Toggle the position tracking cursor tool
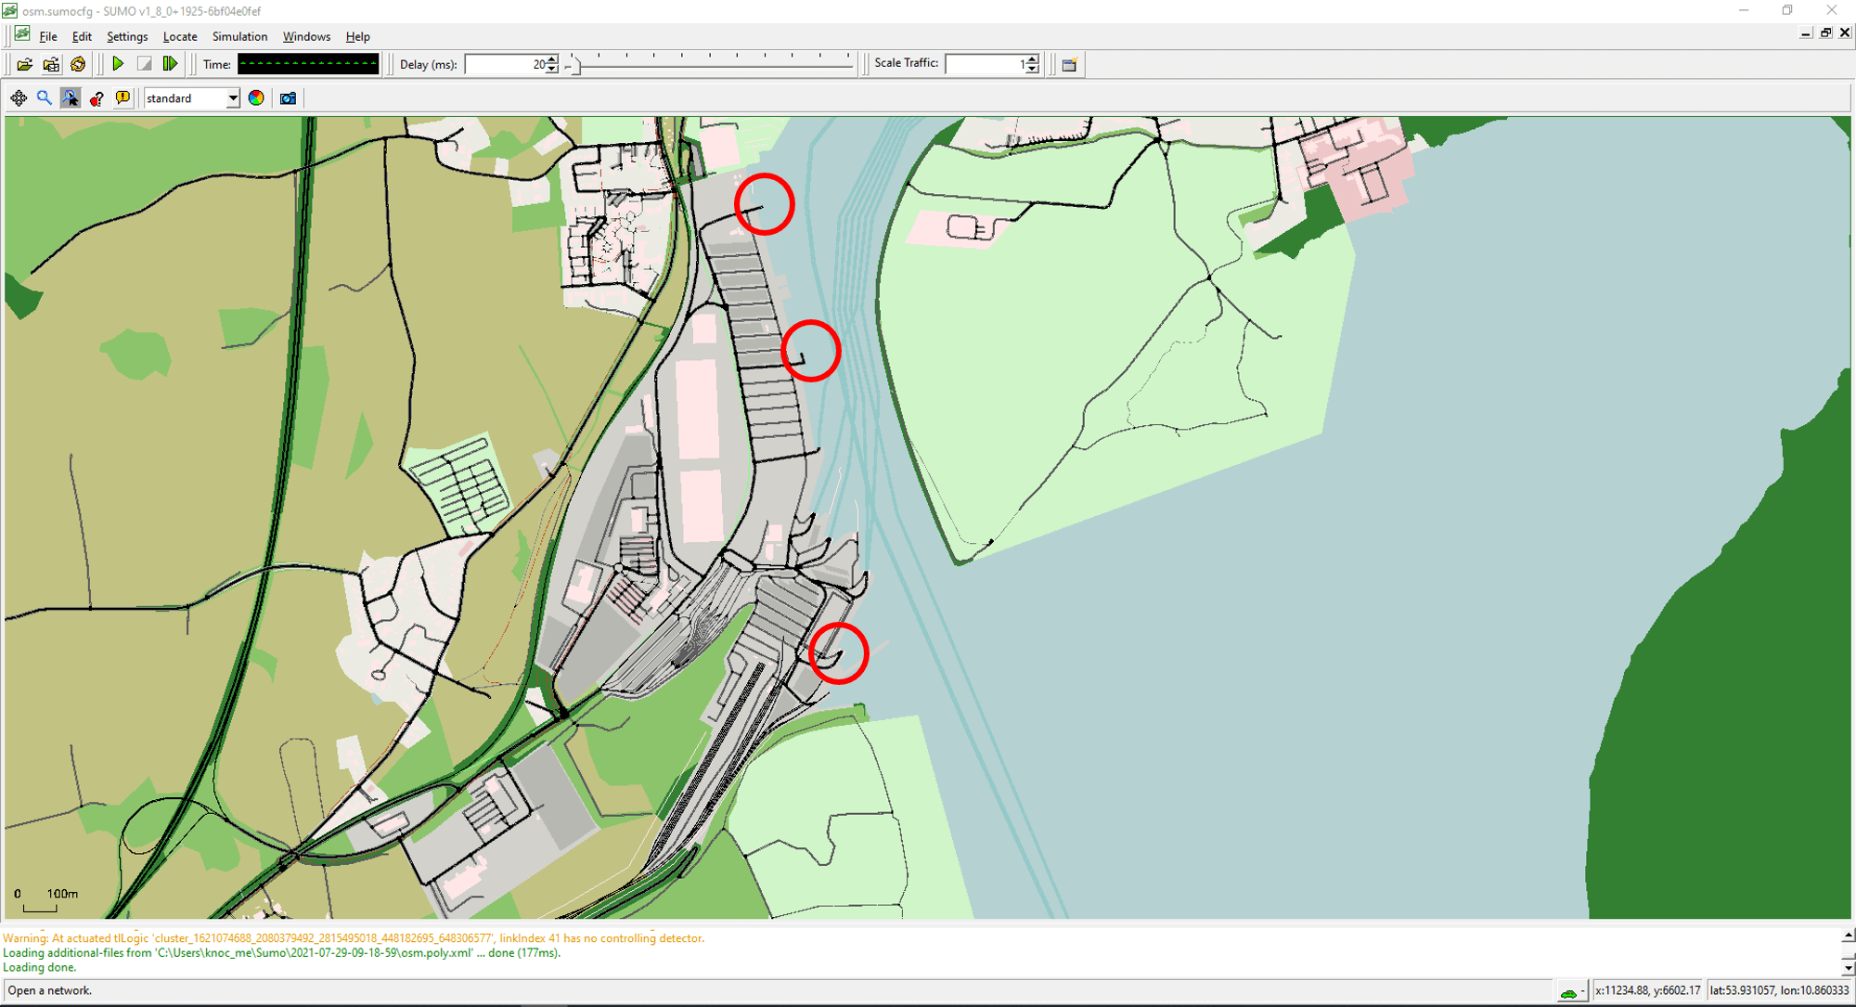 pyautogui.click(x=71, y=98)
